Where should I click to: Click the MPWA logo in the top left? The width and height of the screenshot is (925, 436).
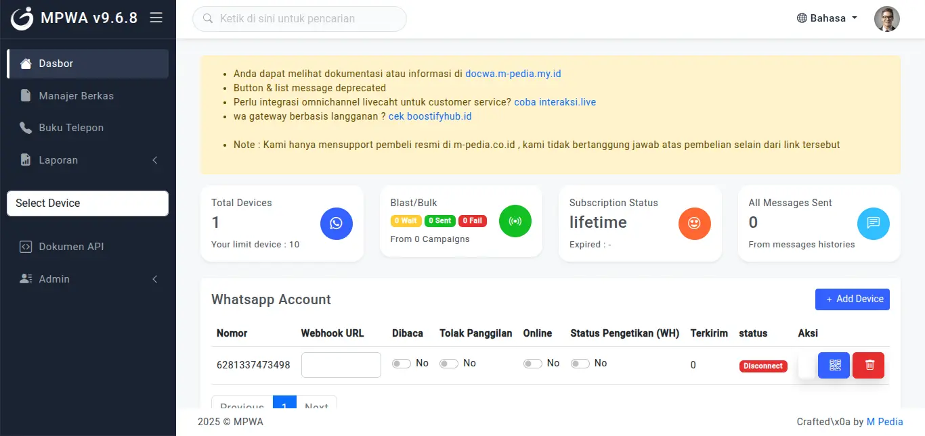pos(20,18)
